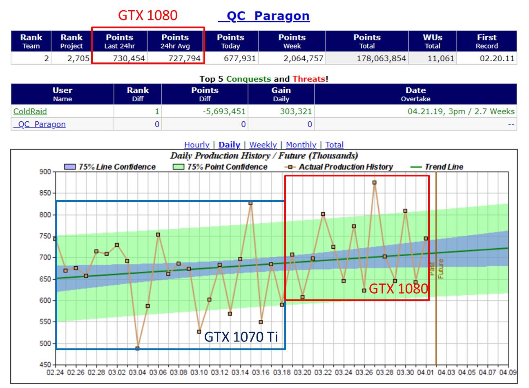
Task: Click _QC_Paragon link in Conquests table
Action: 39,124
